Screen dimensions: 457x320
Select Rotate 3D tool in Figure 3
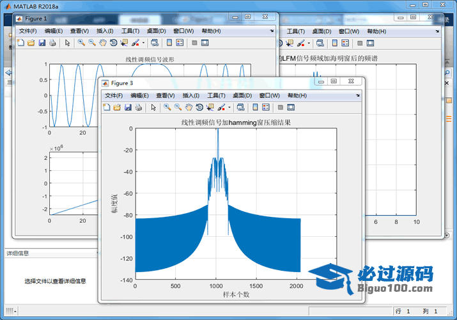[199, 108]
